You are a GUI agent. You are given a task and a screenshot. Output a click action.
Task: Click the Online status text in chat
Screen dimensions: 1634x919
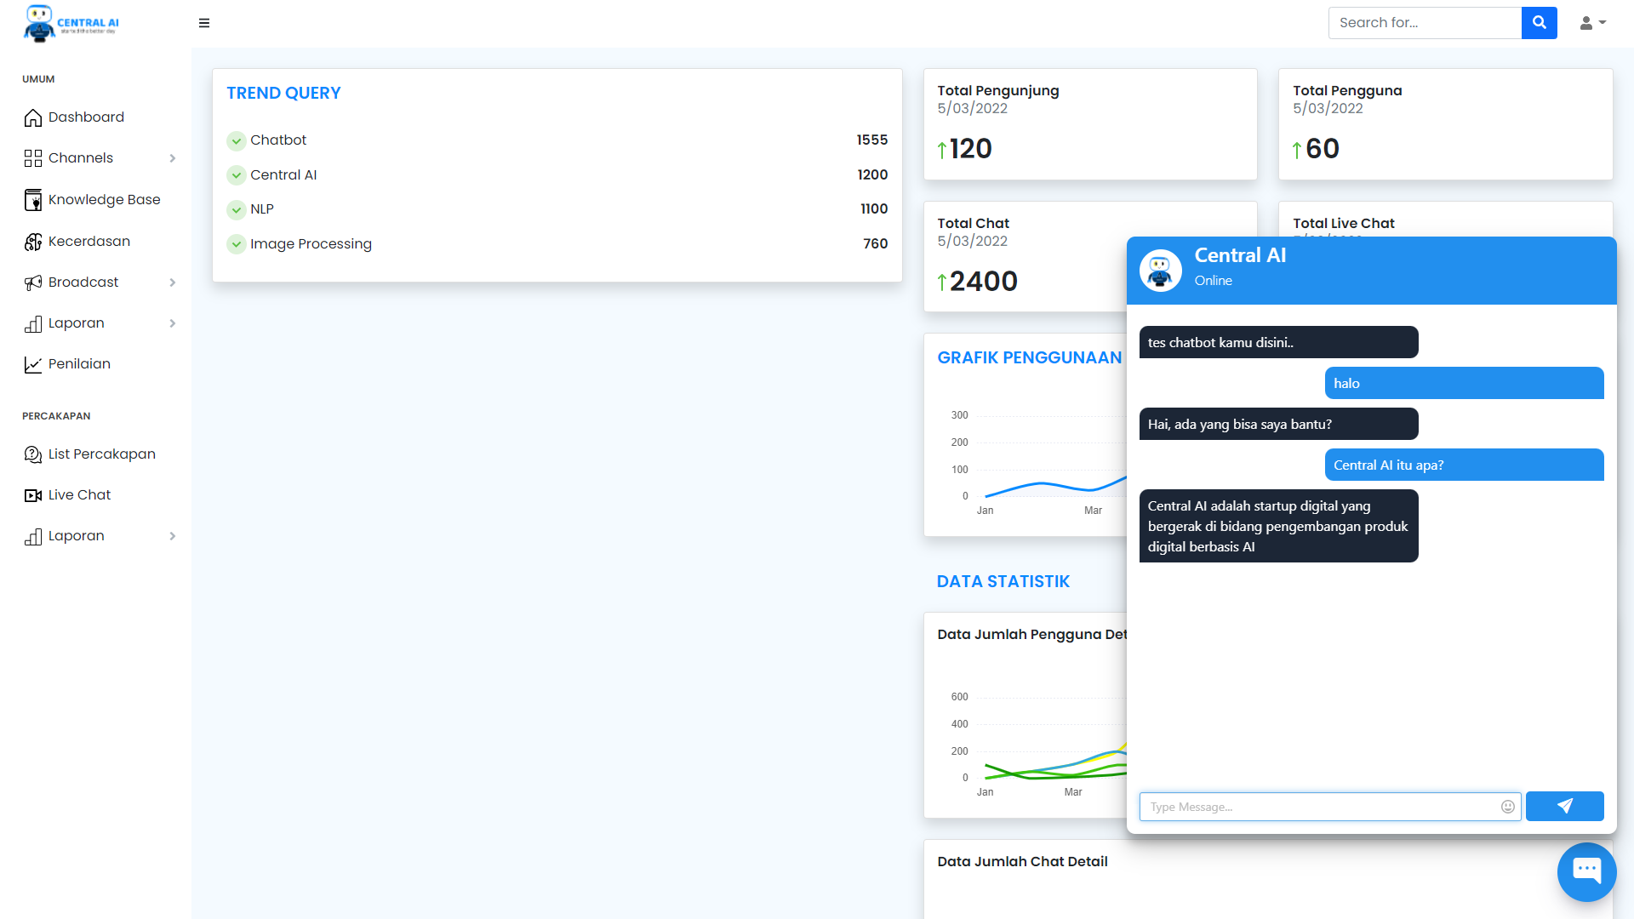tap(1213, 281)
